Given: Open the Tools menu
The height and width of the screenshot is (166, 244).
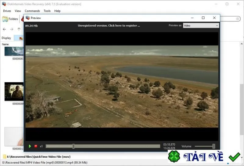Looking at the screenshot, I should (47, 11).
